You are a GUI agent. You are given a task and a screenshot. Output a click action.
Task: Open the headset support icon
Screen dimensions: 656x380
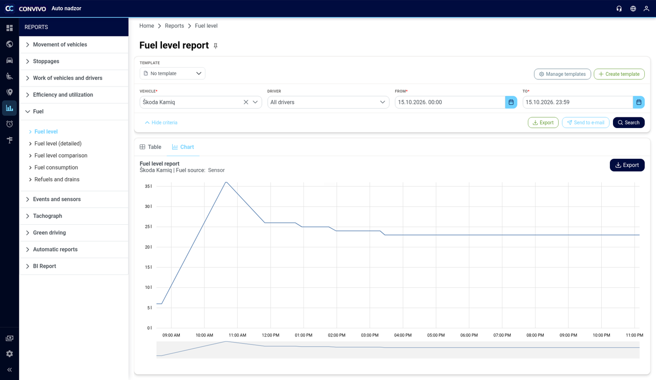[619, 9]
